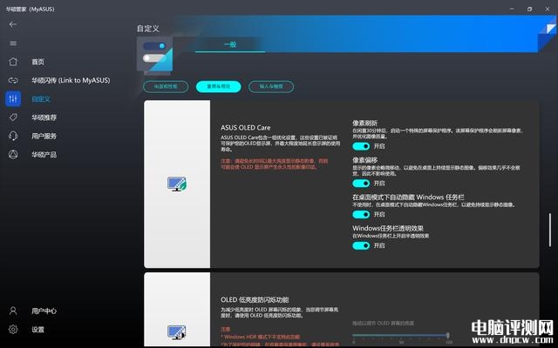Toggle auto-hide Windows 任务栏 switch
Viewport: 558px width, 348px height.
(x=361, y=215)
